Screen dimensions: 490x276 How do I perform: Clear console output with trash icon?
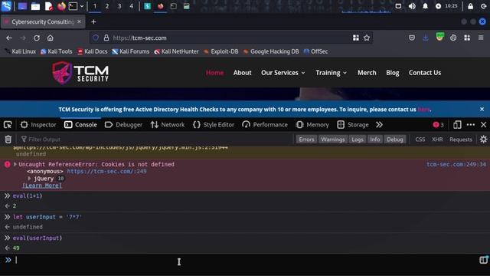[8, 140]
